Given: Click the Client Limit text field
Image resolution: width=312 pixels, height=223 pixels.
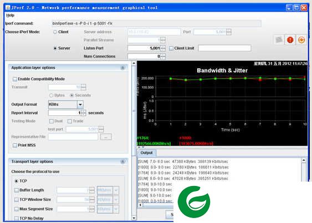Looking at the screenshot, I should pos(224,48).
